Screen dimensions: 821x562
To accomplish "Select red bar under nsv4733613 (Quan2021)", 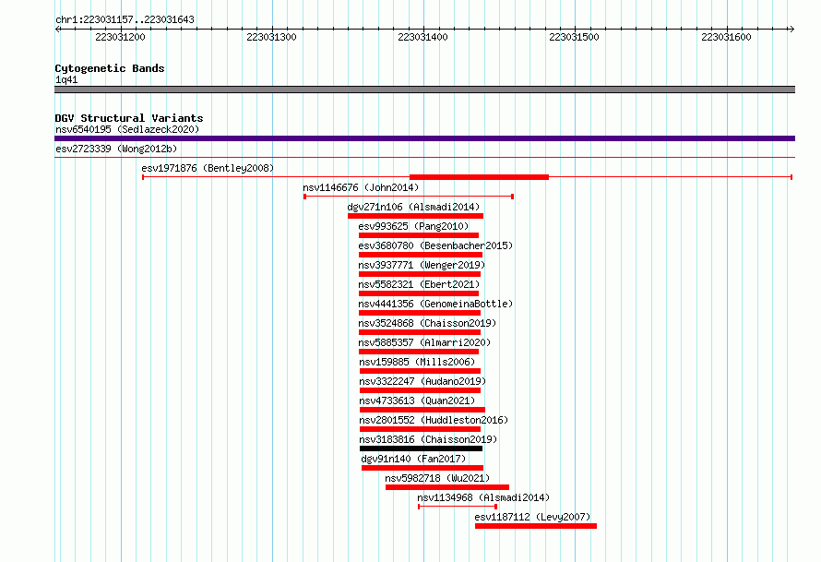I will pos(422,410).
